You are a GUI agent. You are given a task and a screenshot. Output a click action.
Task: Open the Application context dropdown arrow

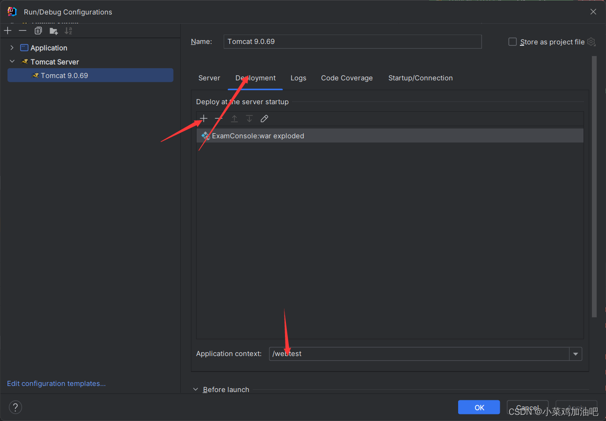576,354
